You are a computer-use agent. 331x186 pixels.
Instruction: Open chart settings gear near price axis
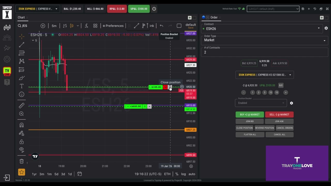click(x=191, y=166)
